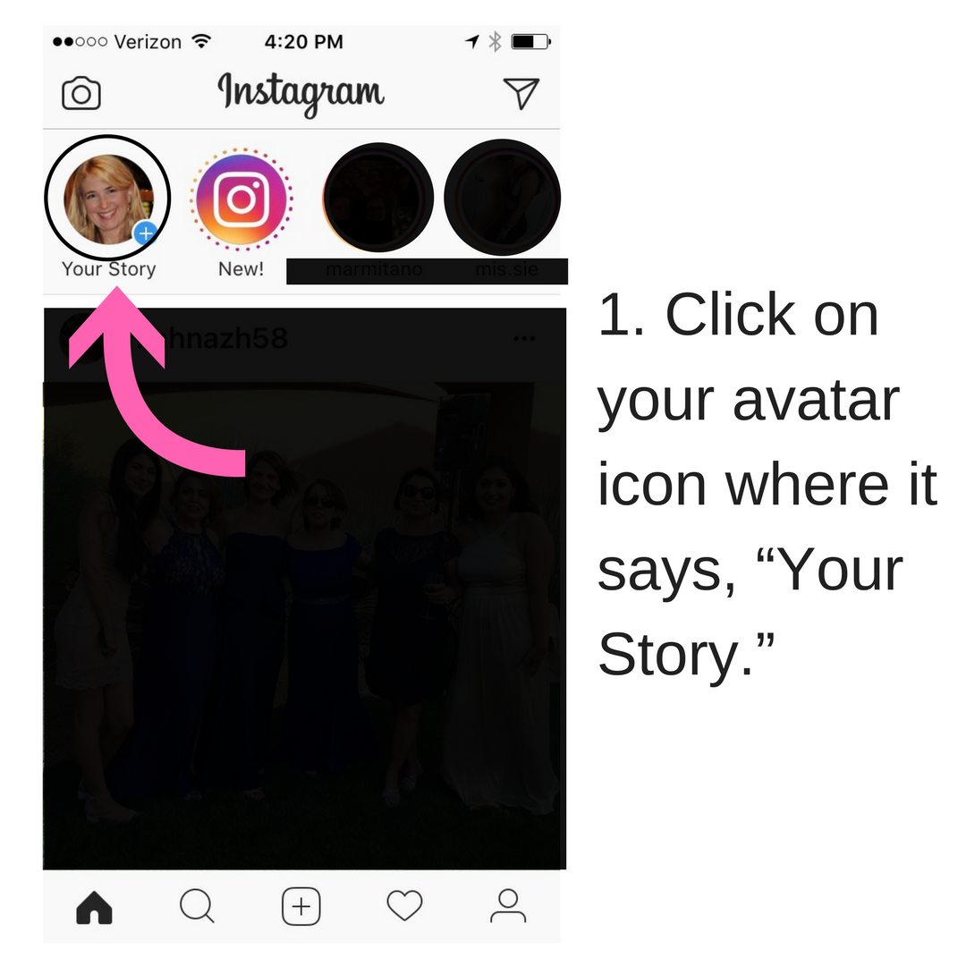
Task: Open the Search tab magnifier
Action: [197, 906]
